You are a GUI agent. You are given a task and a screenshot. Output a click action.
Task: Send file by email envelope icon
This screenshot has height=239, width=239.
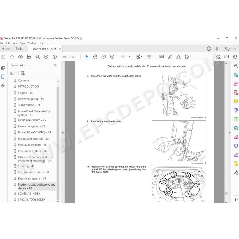pos(227,57)
